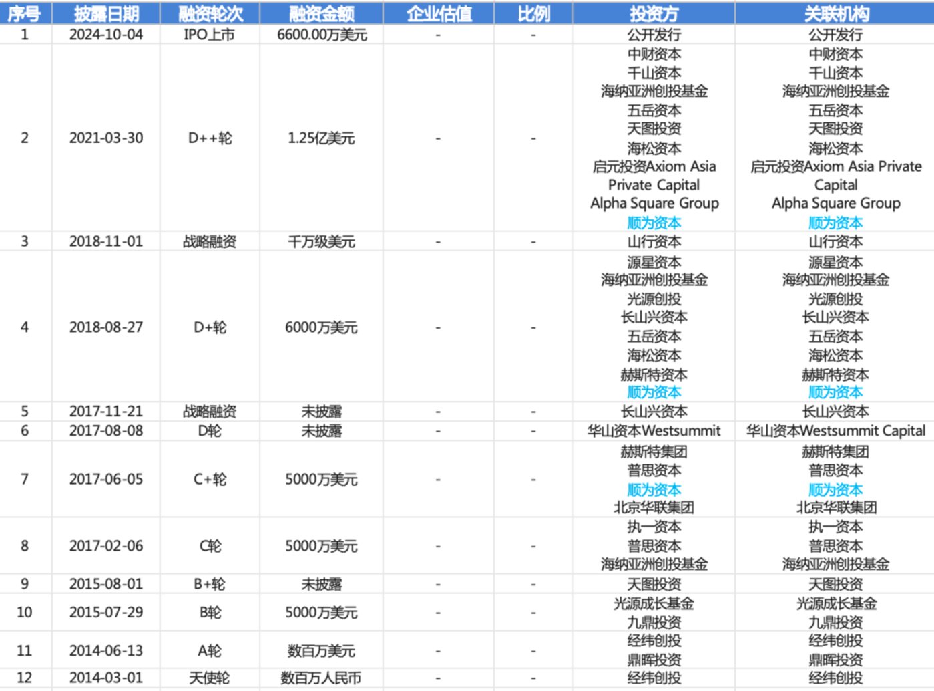The height and width of the screenshot is (691, 934).
Task: Open 顺为资本 link in D++轮 row's 关联机构 column
Action: pyautogui.click(x=836, y=223)
